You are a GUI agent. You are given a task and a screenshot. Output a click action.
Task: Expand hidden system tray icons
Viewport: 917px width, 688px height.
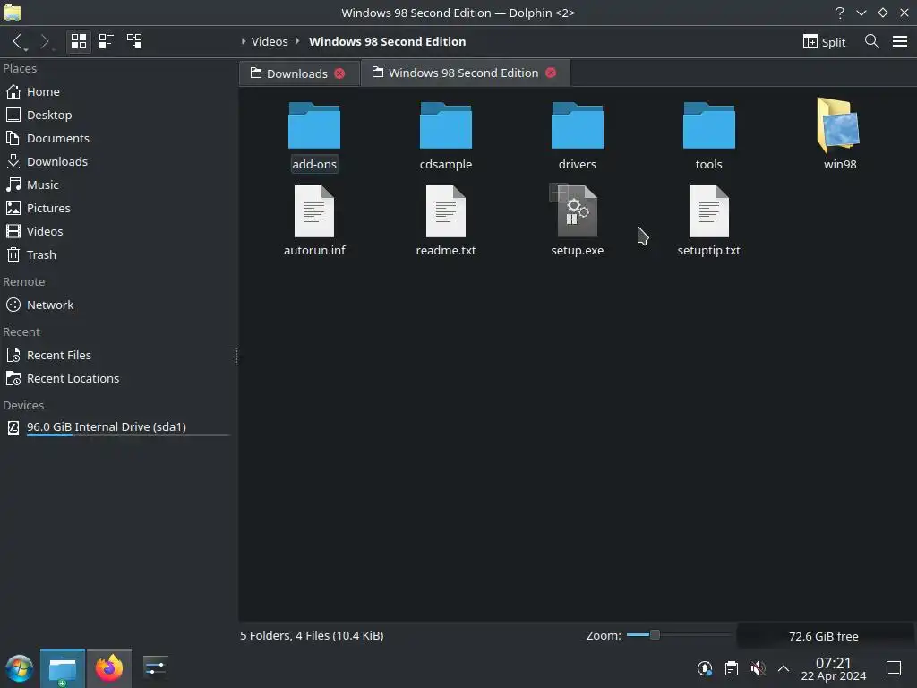pos(784,668)
